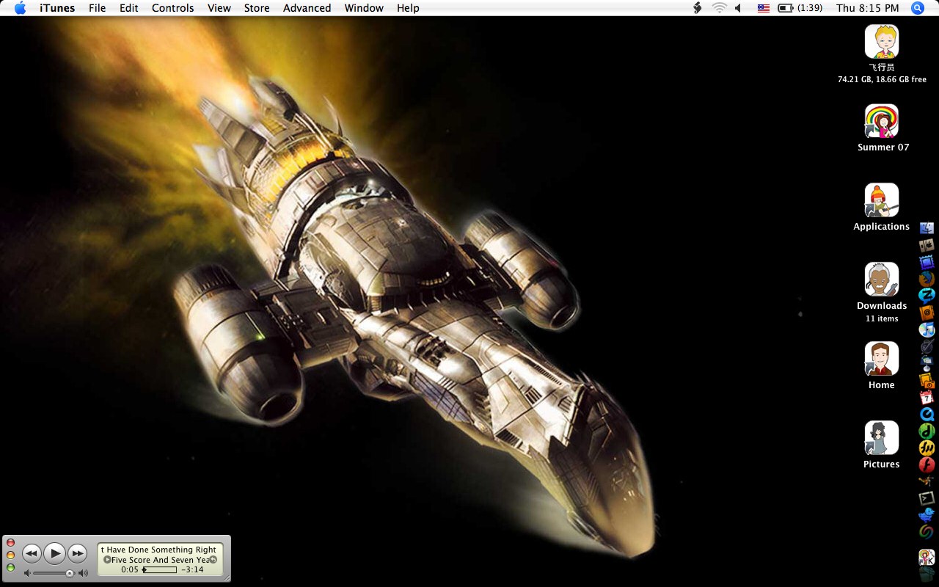Click the song progress bar in the display

[x=159, y=569]
